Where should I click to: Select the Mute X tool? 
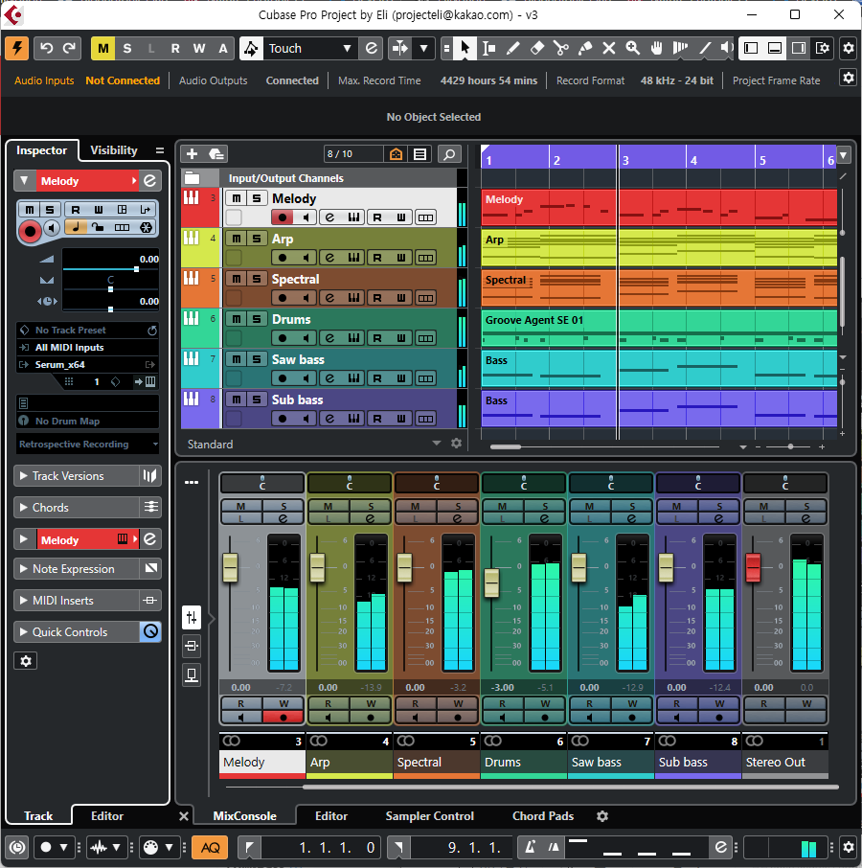pos(608,49)
